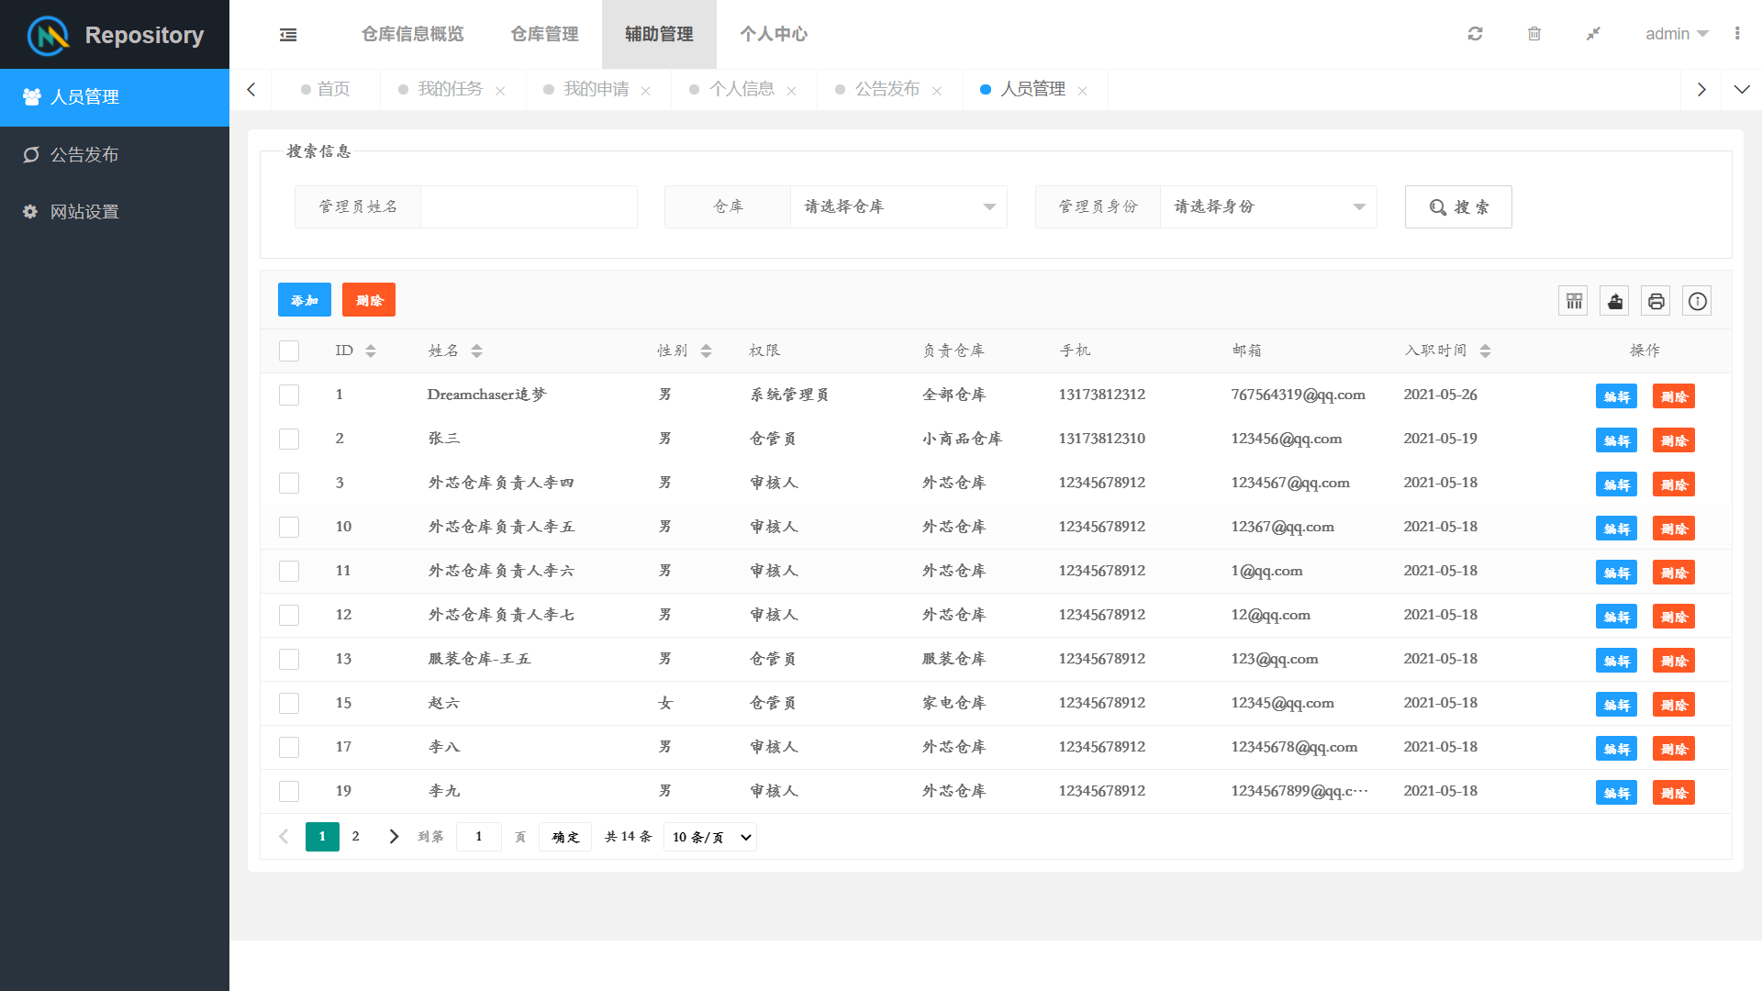The width and height of the screenshot is (1762, 991).
Task: Tick the select-all header checkbox
Action: (289, 351)
